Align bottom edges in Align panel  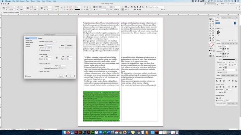tap(236, 81)
